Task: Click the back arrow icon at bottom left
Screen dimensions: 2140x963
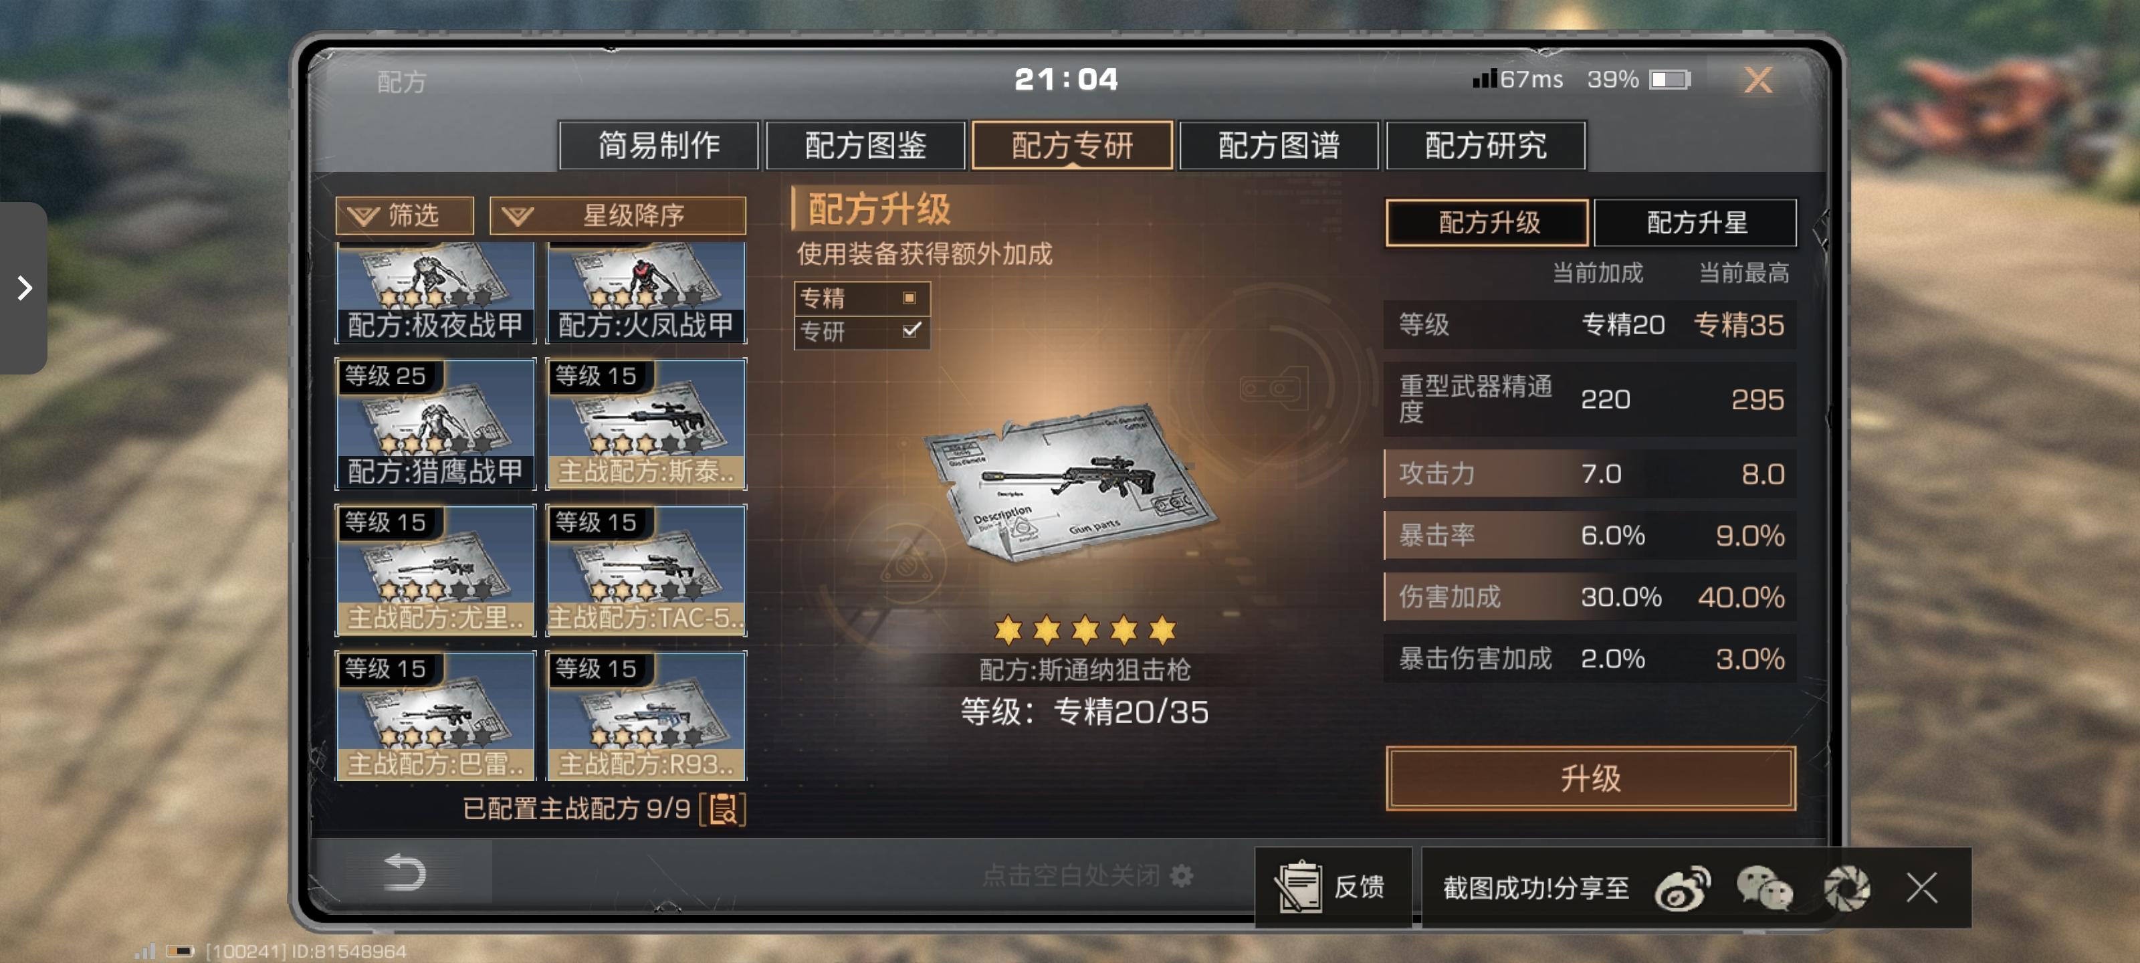Action: [x=405, y=873]
